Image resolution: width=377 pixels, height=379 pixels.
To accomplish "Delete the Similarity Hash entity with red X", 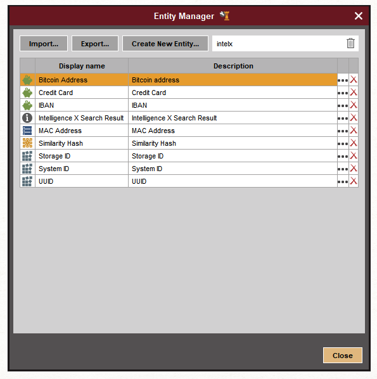I will [354, 143].
